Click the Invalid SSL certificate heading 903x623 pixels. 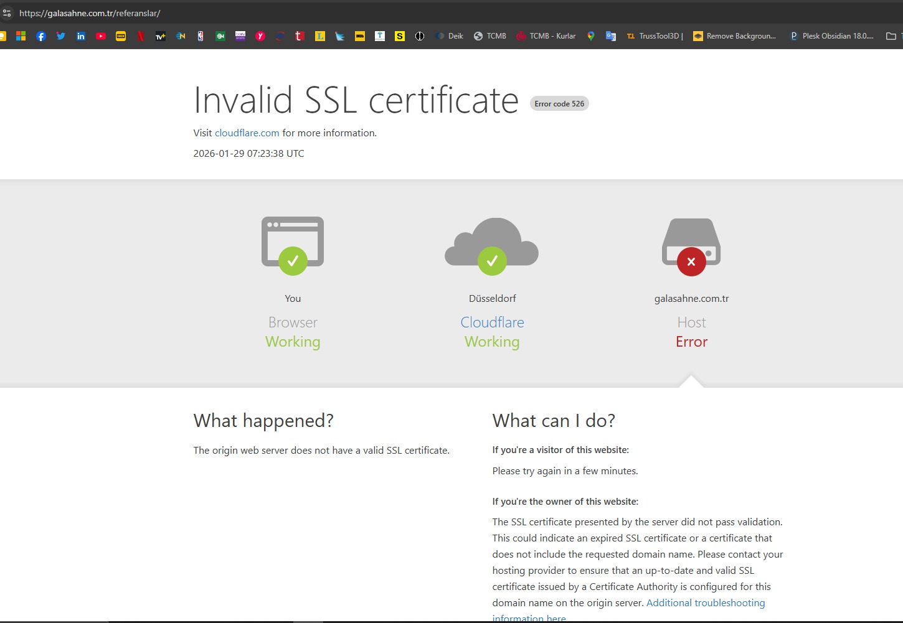tap(356, 100)
